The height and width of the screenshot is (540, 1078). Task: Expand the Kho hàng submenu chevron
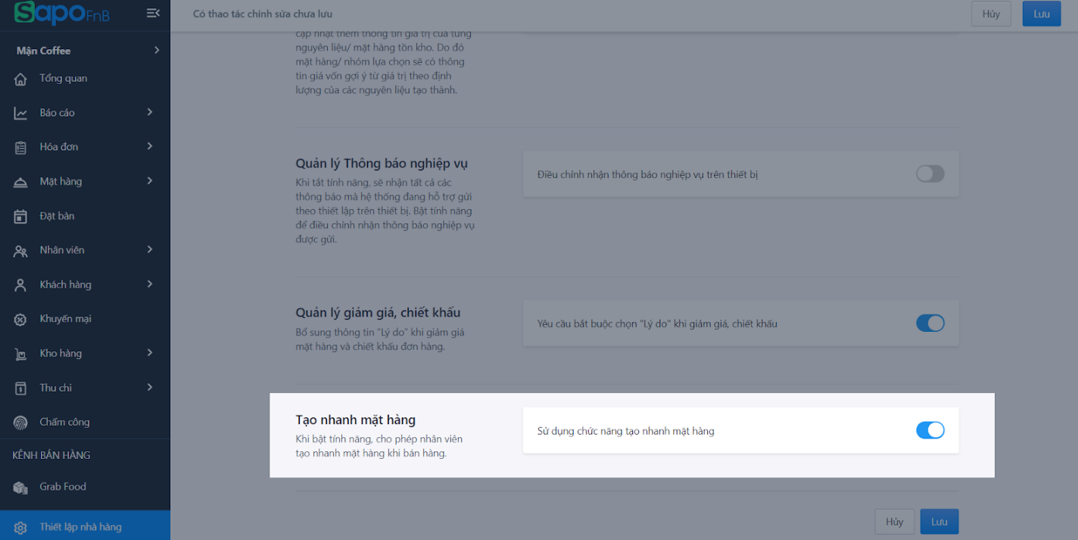[150, 353]
